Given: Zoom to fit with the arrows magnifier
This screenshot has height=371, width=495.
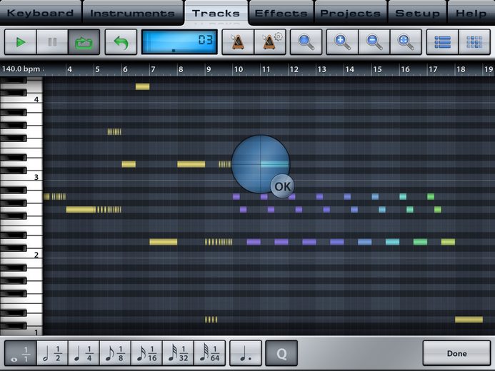Looking at the screenshot, I should point(406,42).
